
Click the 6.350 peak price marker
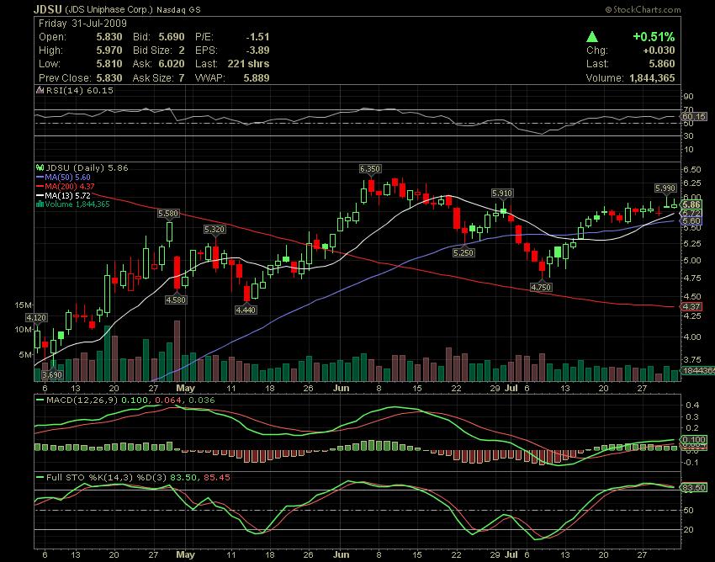[x=369, y=169]
